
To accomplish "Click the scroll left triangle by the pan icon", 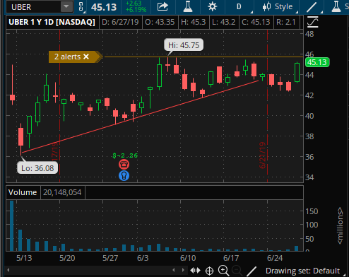I will pos(174,270).
